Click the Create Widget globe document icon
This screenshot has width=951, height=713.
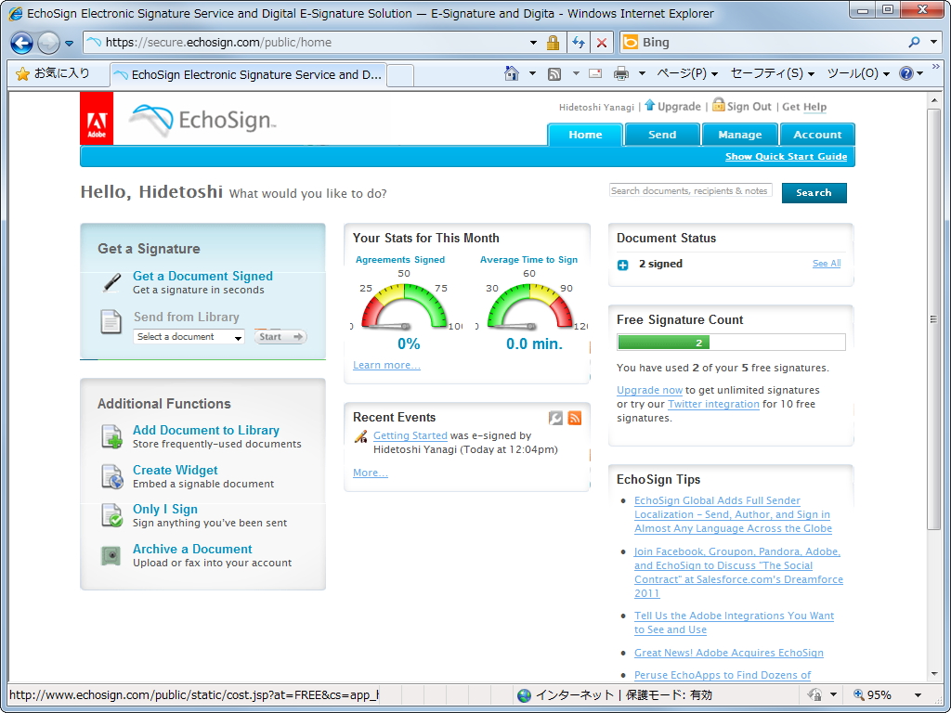click(x=112, y=476)
